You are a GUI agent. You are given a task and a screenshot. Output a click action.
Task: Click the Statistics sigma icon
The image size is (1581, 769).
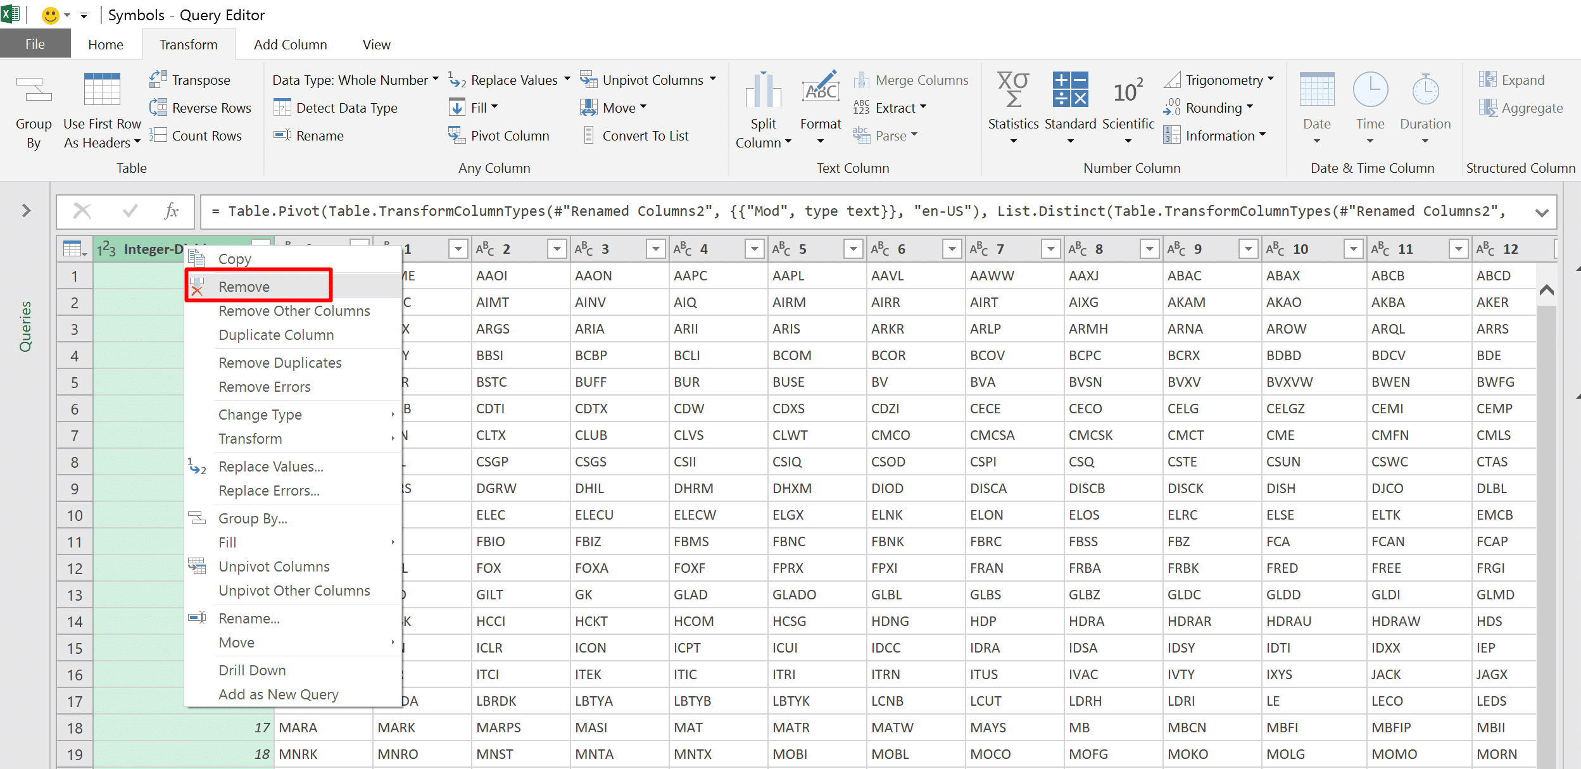point(1013,91)
